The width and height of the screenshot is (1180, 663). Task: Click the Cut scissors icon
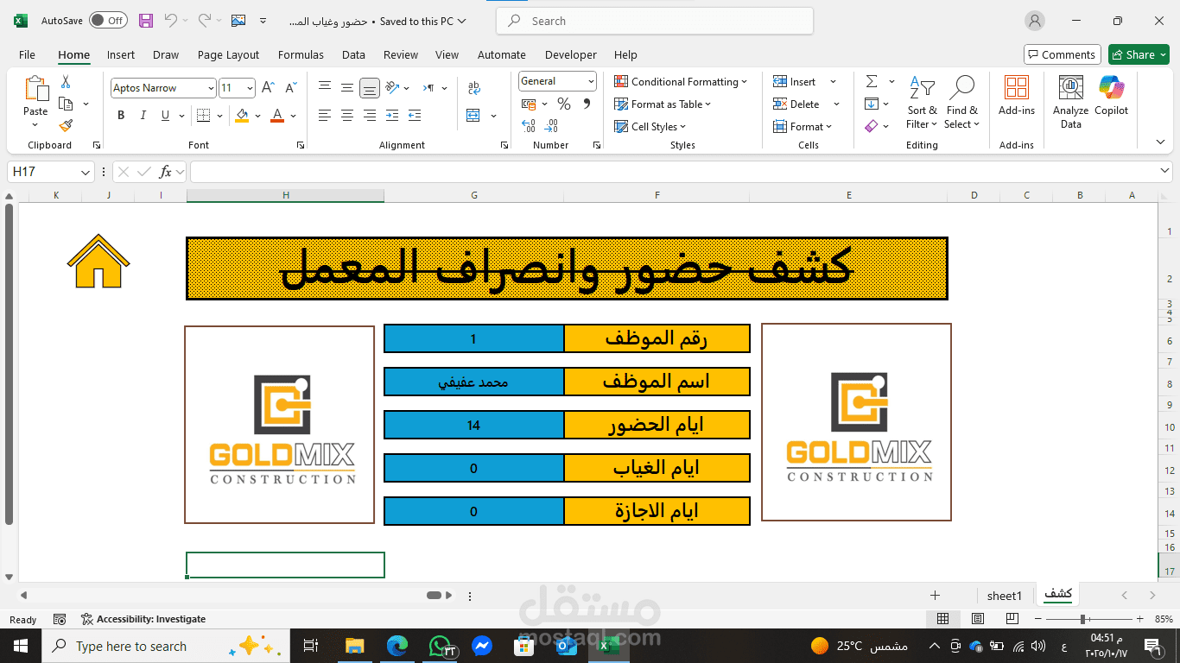pyautogui.click(x=66, y=82)
